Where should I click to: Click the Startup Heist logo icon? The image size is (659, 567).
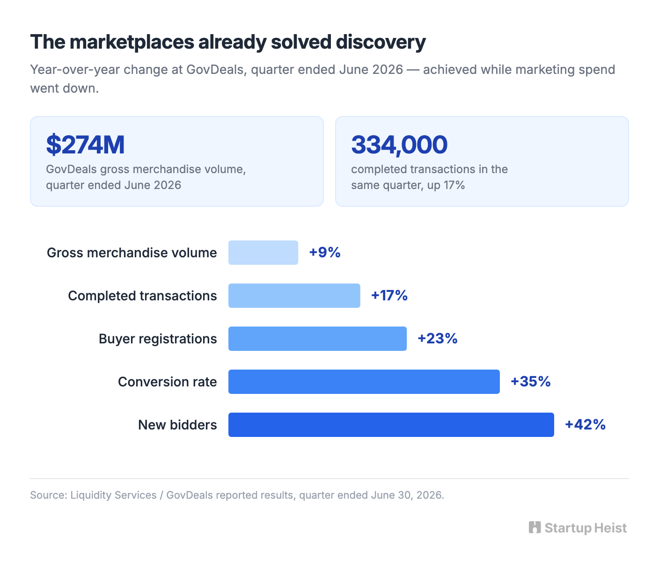tap(535, 528)
